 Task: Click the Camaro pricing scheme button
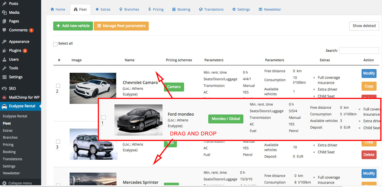click(x=174, y=87)
